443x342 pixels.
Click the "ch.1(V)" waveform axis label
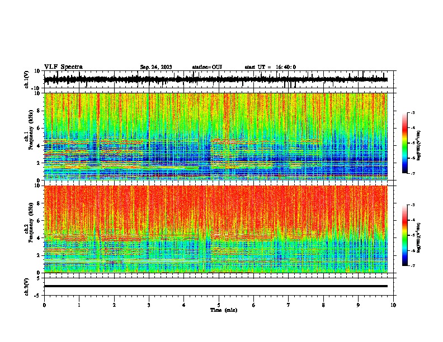[27, 79]
